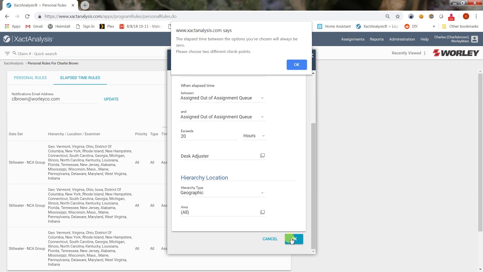Open the Apps bookmarks shortcut
The height and width of the screenshot is (272, 483).
pyautogui.click(x=12, y=26)
